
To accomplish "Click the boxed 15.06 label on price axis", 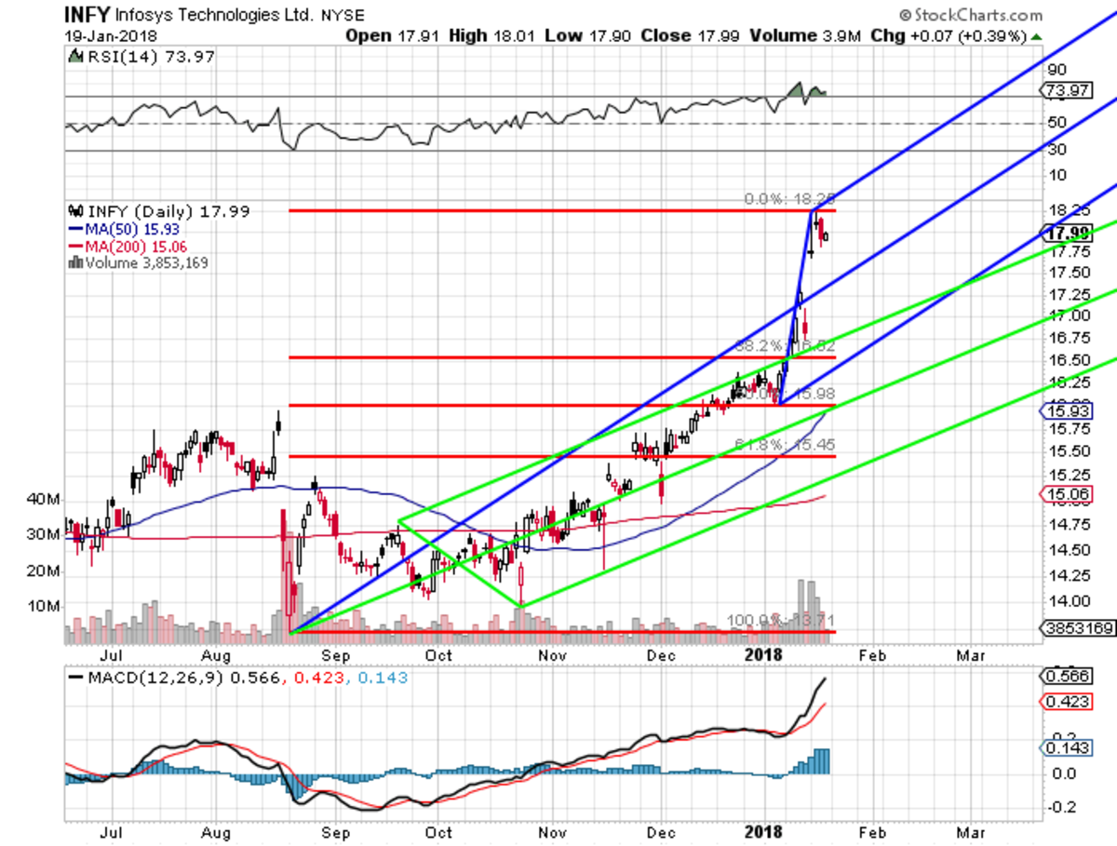I will [x=1066, y=494].
